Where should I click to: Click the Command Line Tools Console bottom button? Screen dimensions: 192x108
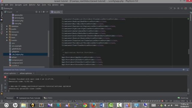coord(28,98)
